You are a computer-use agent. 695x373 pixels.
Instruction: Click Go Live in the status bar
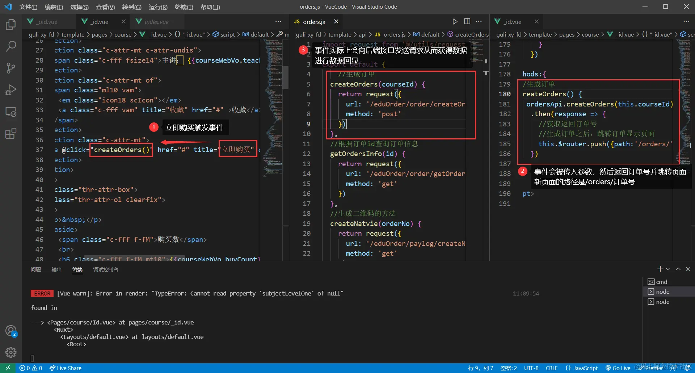(x=618, y=368)
